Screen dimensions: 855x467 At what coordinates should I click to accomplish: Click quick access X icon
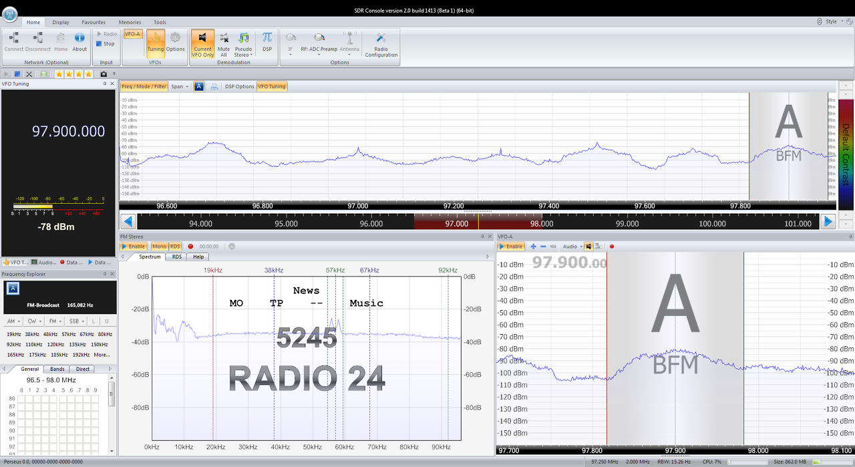tap(29, 73)
